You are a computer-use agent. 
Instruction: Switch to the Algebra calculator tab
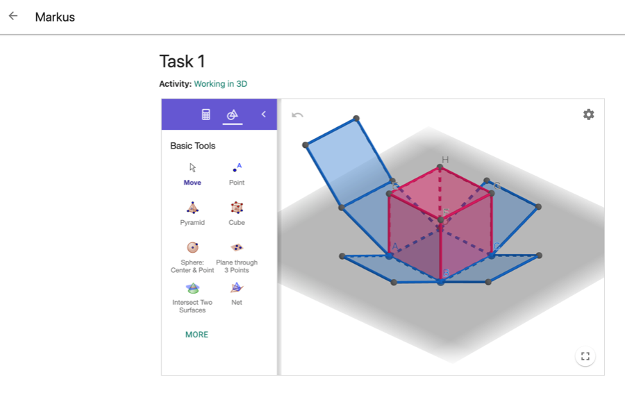pyautogui.click(x=206, y=115)
